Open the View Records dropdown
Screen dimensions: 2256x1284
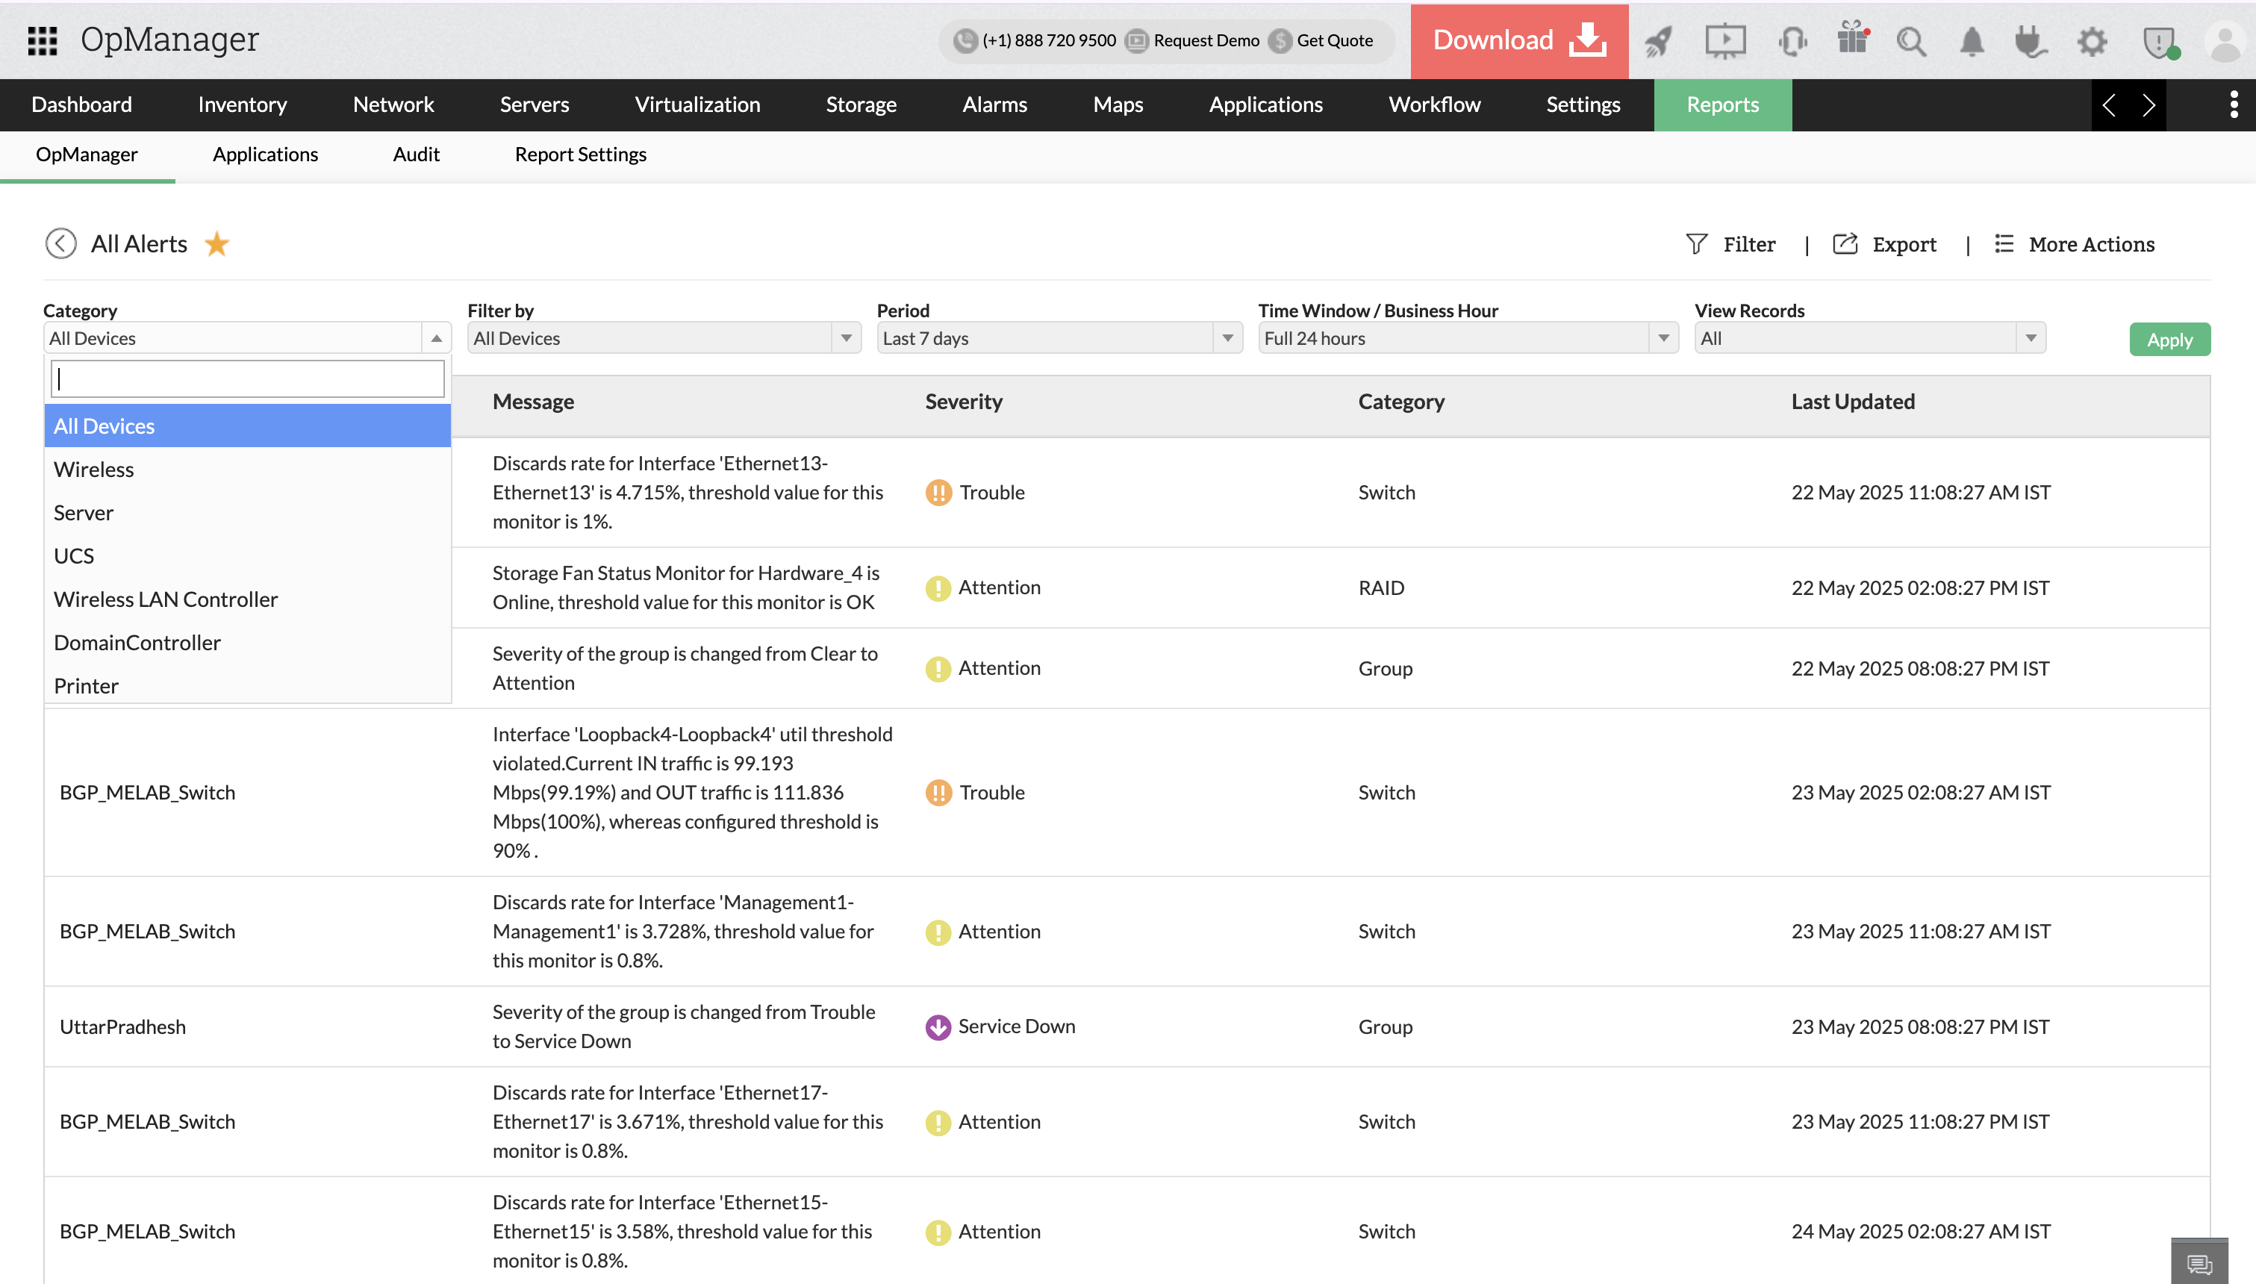coord(1869,339)
